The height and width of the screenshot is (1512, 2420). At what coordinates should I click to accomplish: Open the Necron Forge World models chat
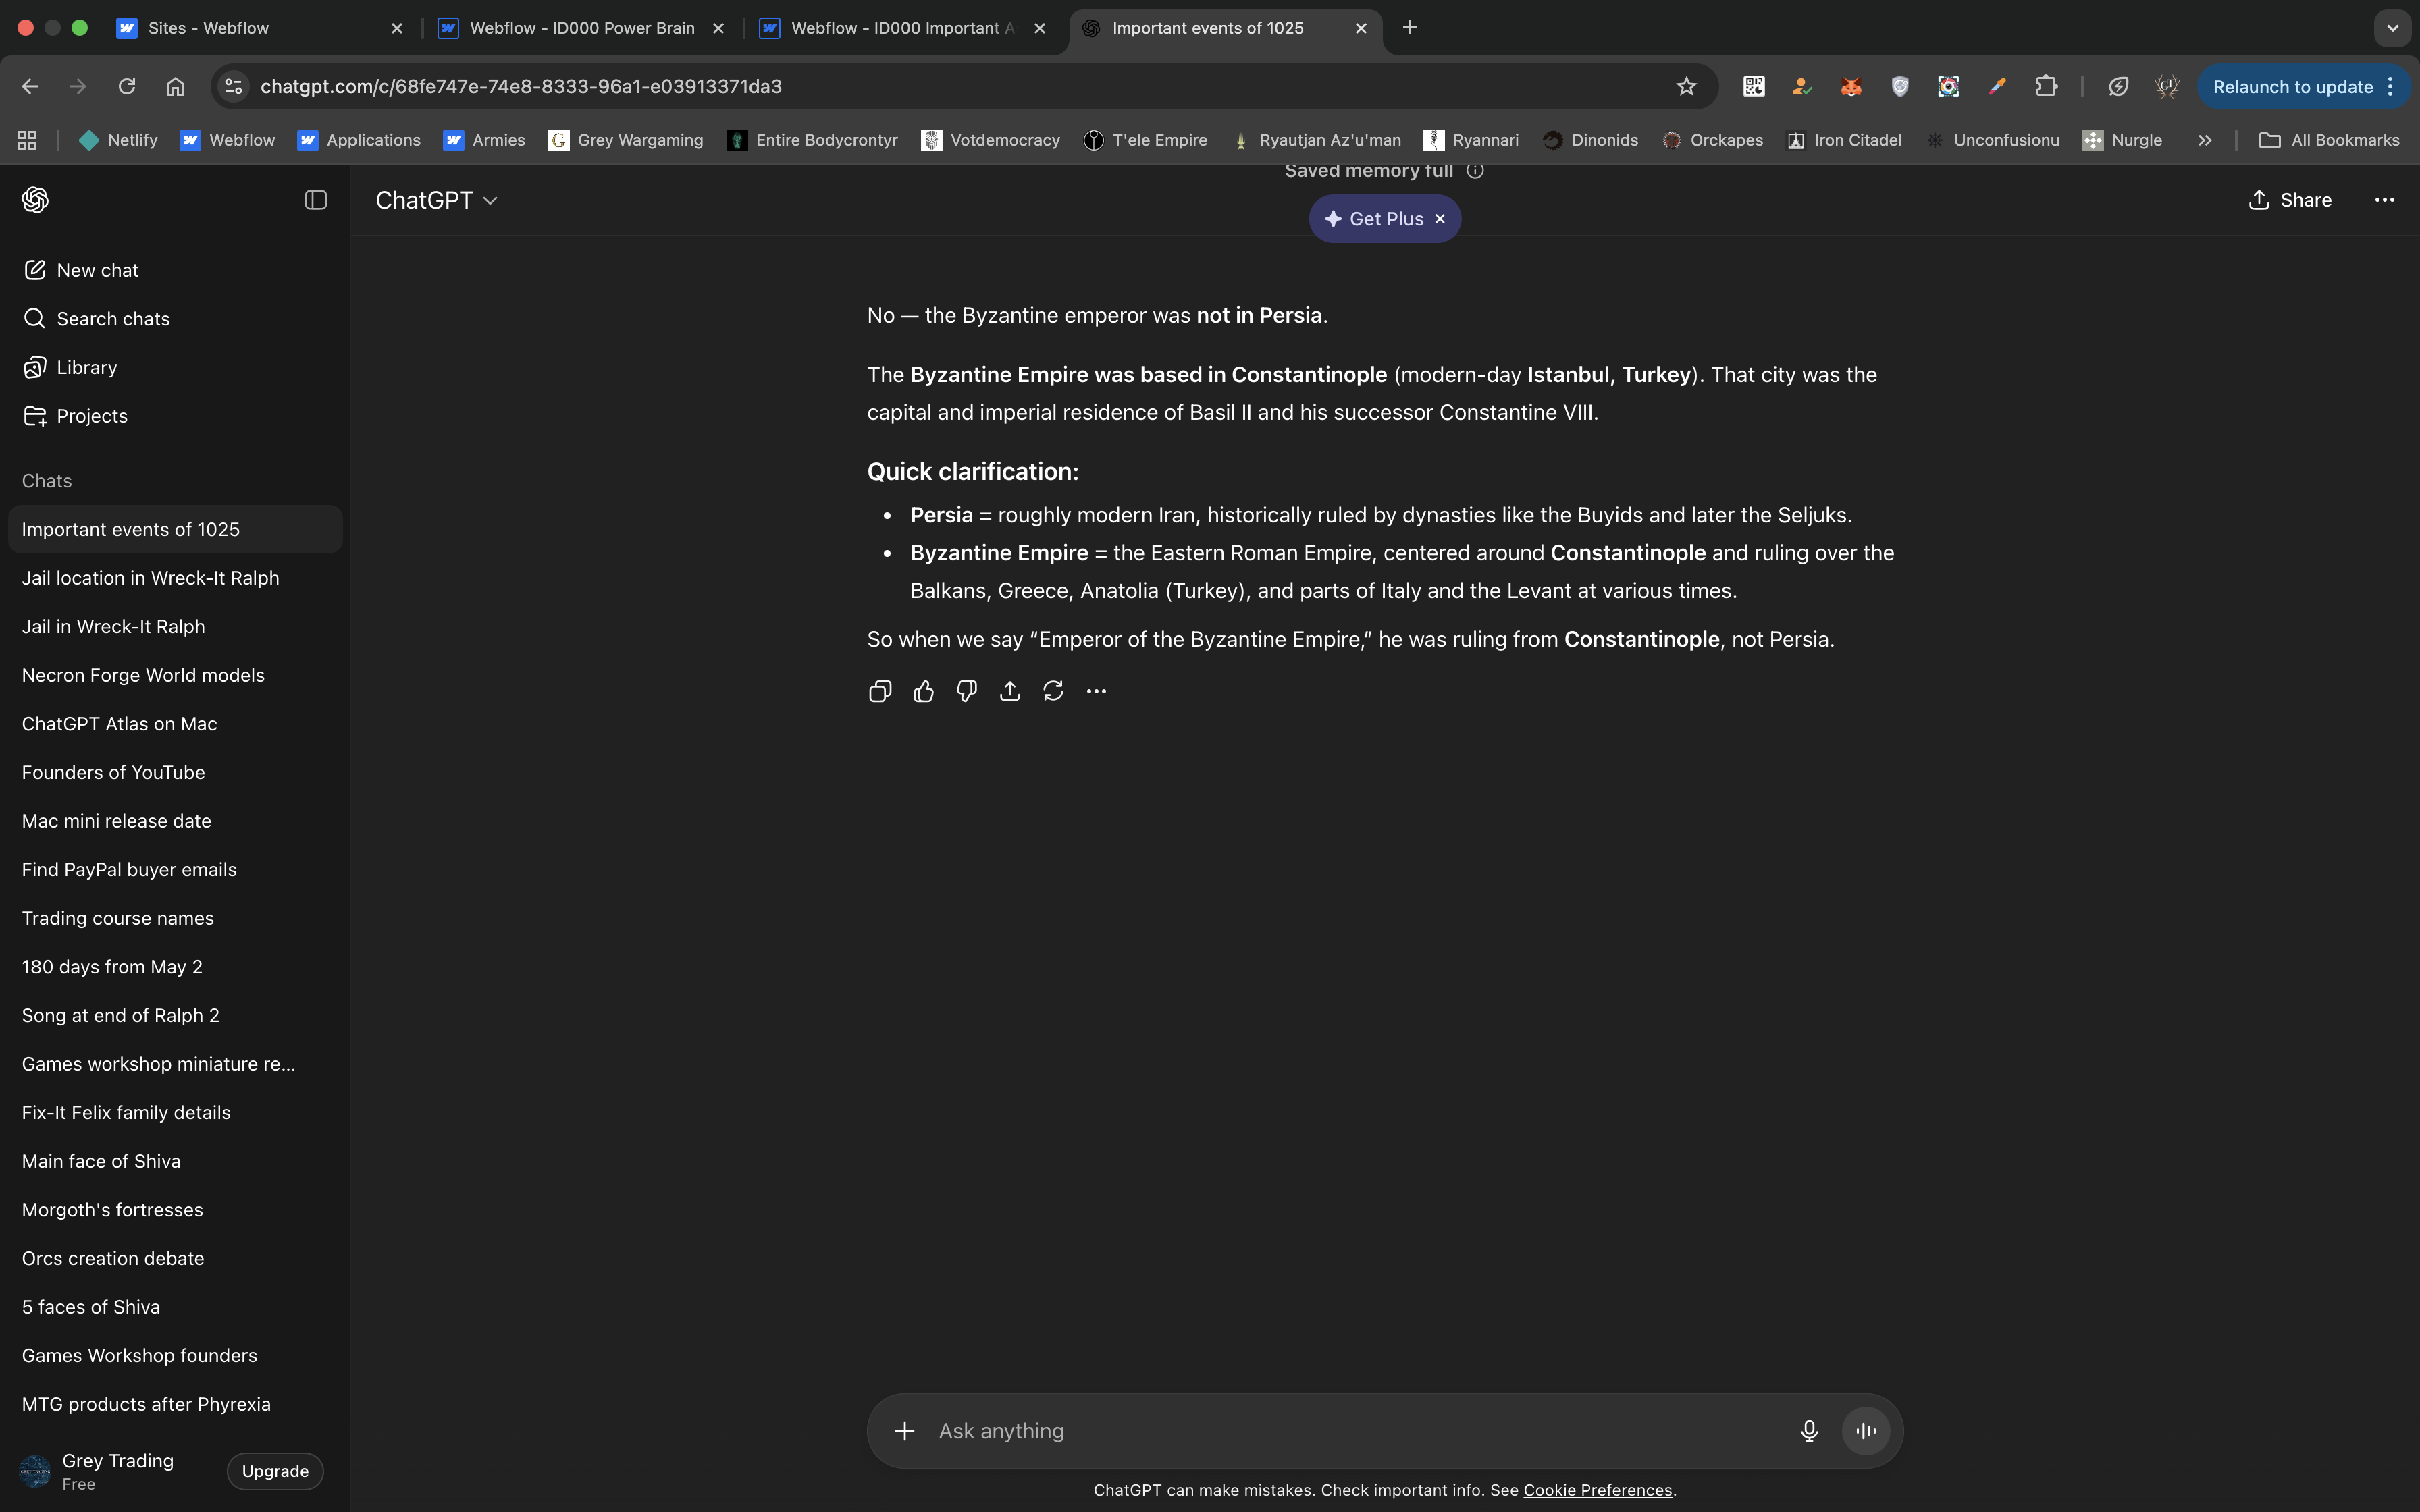tap(143, 675)
